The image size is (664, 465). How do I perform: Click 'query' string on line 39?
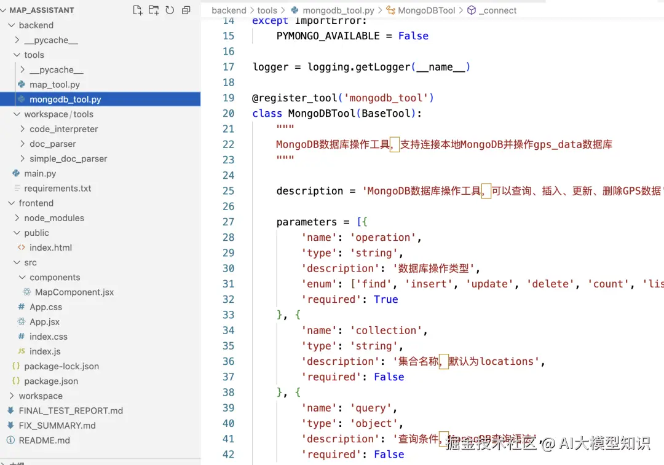371,408
